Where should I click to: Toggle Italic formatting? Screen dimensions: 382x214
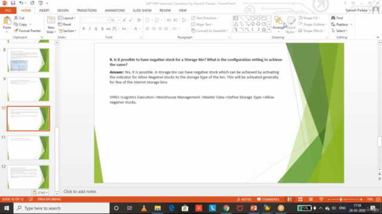pyautogui.click(x=90, y=29)
